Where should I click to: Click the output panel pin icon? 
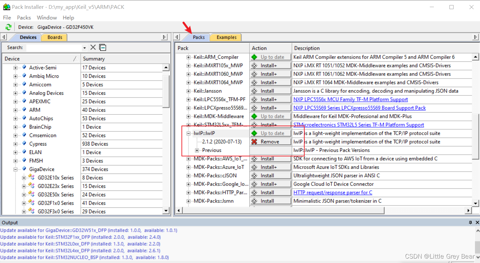pyautogui.click(x=471, y=222)
